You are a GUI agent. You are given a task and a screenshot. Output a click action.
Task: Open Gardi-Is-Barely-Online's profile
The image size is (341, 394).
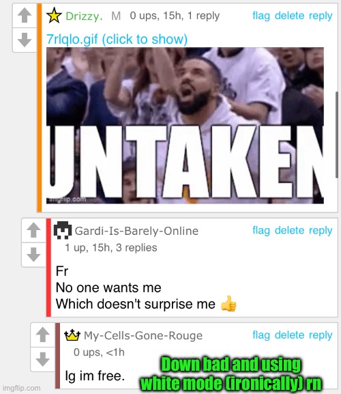point(136,231)
